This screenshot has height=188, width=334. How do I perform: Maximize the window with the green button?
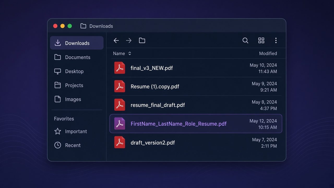[70, 26]
